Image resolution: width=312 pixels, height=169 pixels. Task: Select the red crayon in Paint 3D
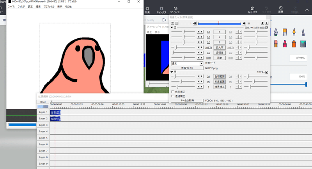point(285,44)
